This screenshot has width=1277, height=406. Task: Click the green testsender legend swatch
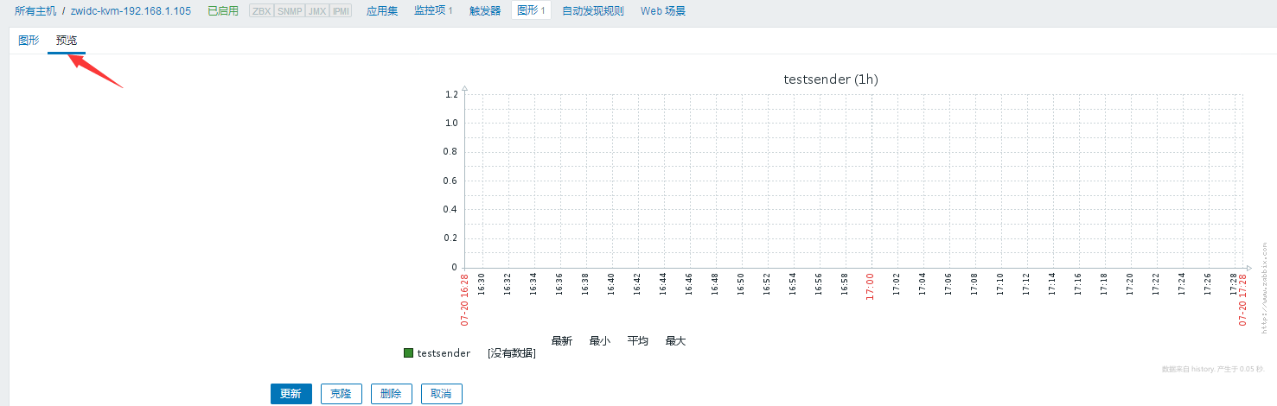tap(409, 353)
